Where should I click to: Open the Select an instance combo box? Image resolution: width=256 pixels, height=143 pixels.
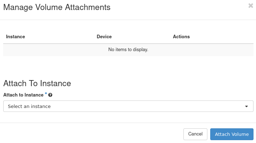[128, 106]
